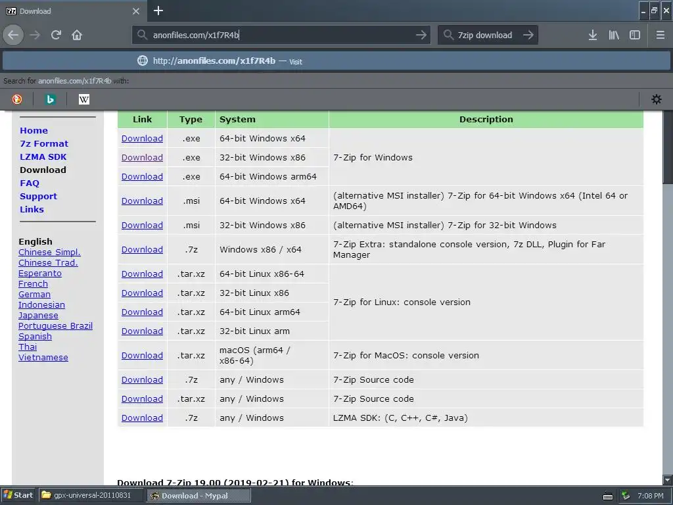Close the Download tab
This screenshot has width=673, height=505.
135,11
